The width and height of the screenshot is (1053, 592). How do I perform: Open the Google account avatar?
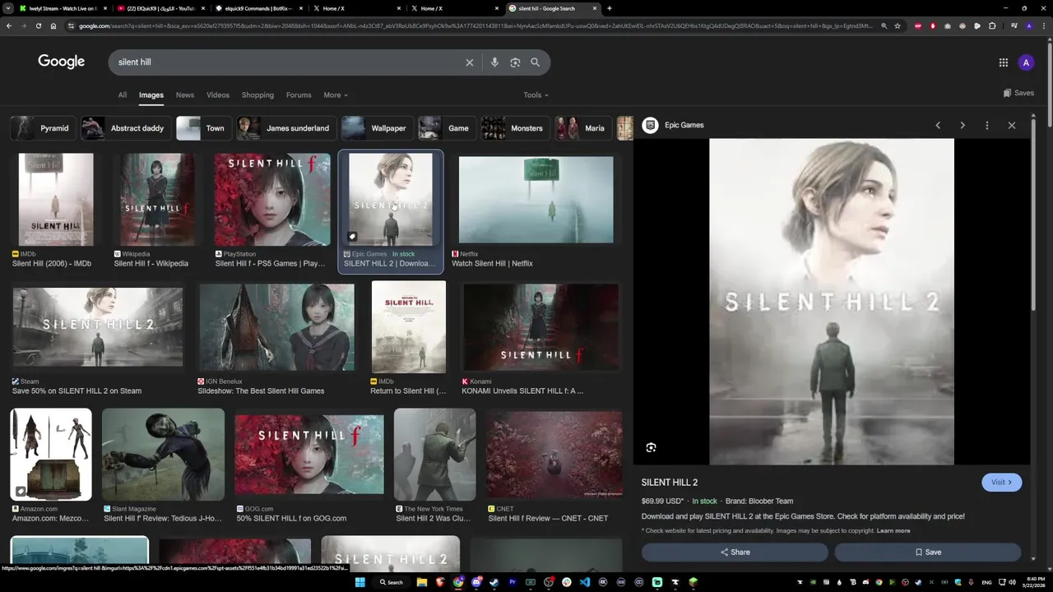pos(1026,62)
